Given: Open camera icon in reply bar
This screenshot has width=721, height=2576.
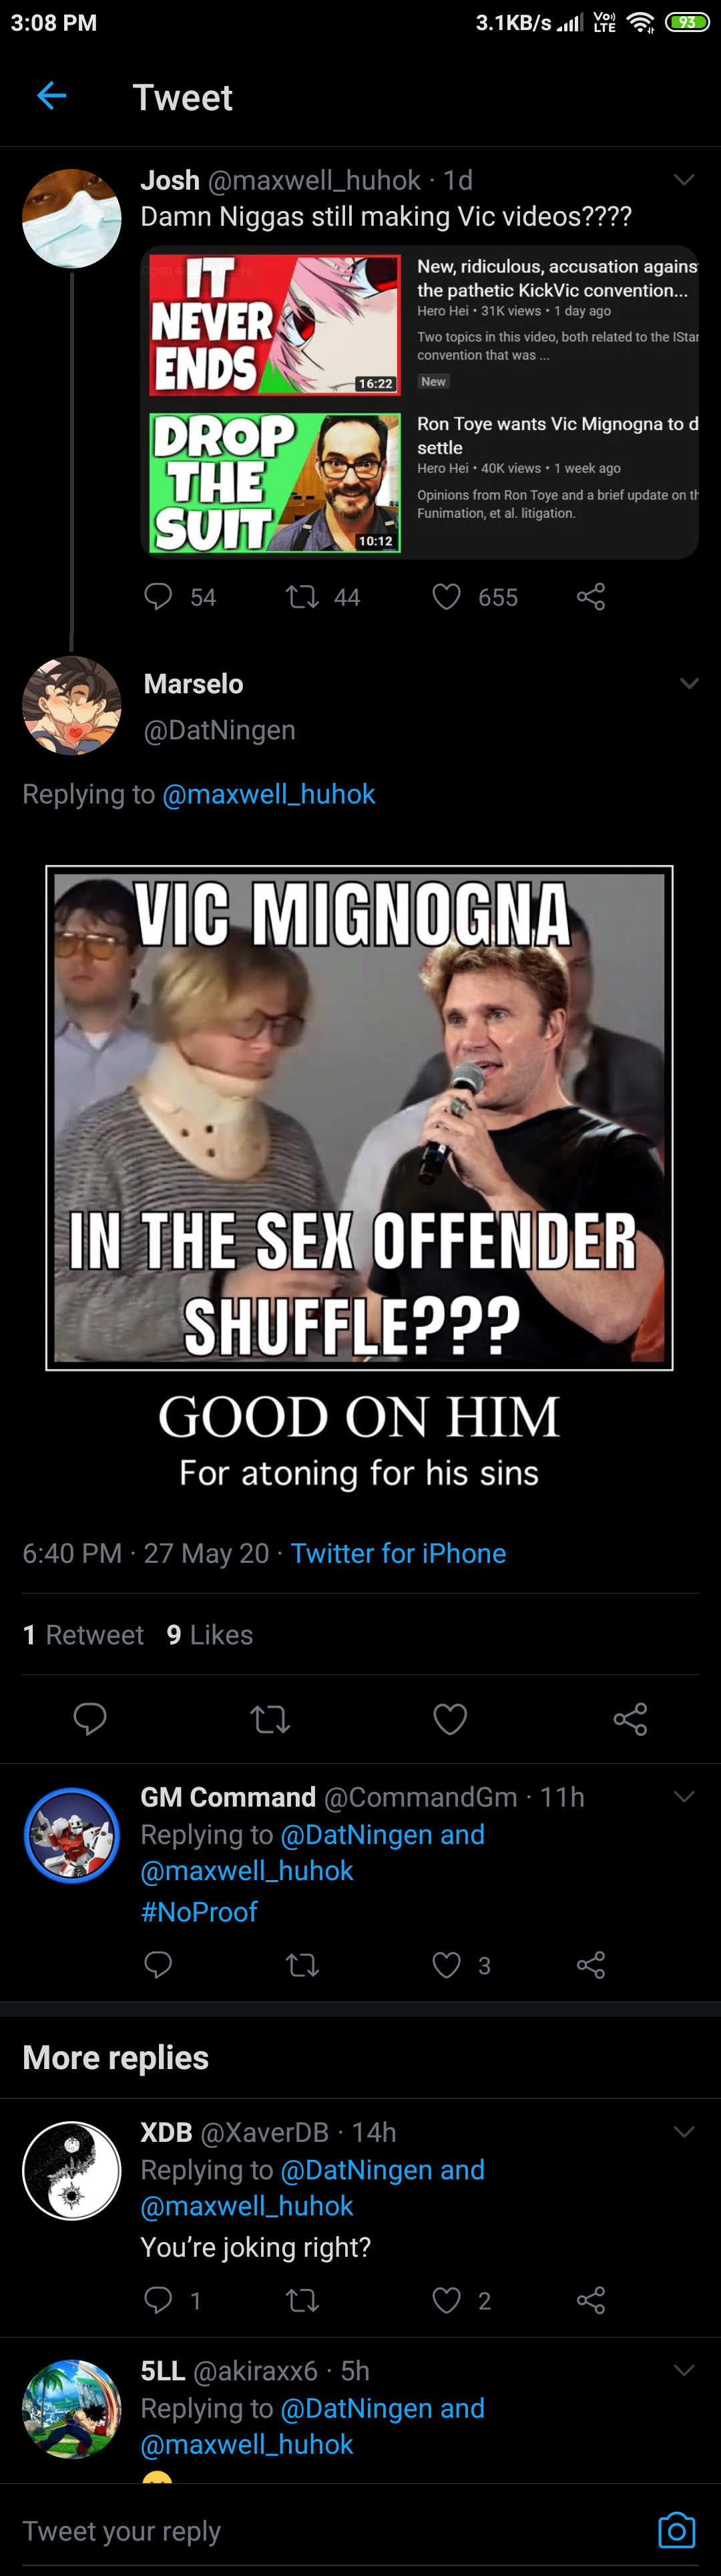Looking at the screenshot, I should [x=676, y=2531].
